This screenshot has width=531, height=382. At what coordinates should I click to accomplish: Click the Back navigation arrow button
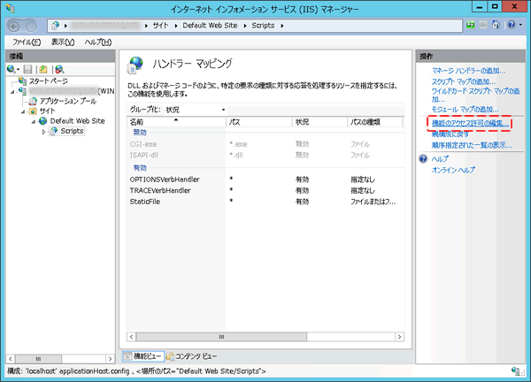click(x=13, y=26)
